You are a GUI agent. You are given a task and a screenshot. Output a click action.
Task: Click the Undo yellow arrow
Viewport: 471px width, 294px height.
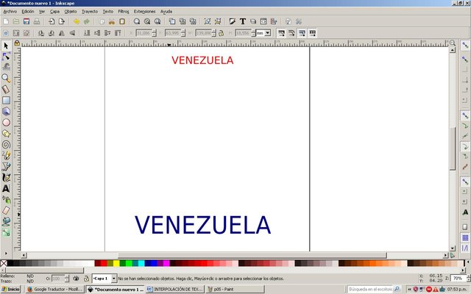coord(77,21)
